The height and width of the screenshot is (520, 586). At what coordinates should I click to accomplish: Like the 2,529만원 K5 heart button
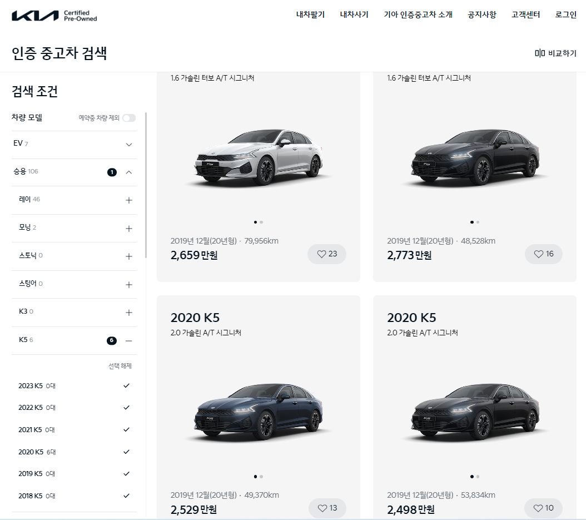click(327, 508)
